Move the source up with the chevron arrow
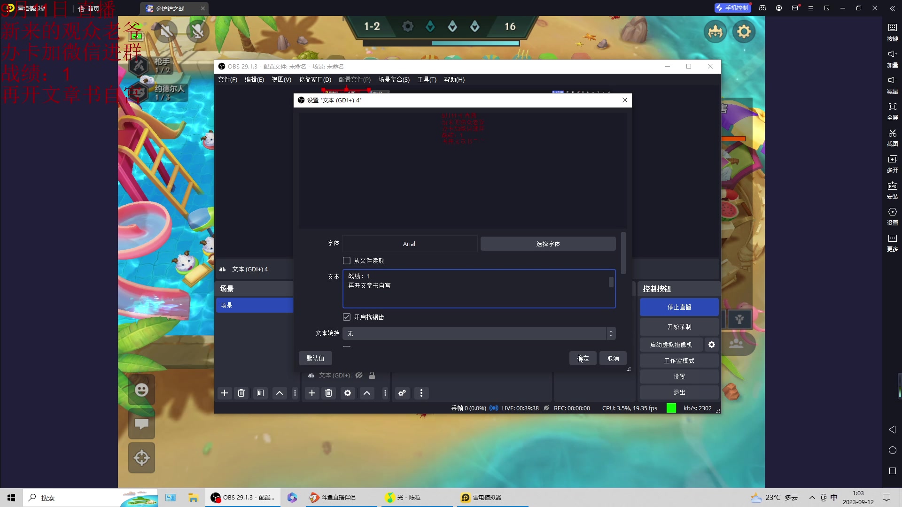902x507 pixels. click(x=367, y=393)
